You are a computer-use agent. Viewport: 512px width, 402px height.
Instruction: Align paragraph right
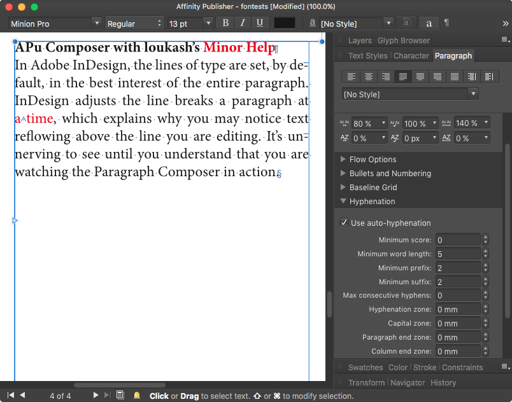tap(386, 77)
